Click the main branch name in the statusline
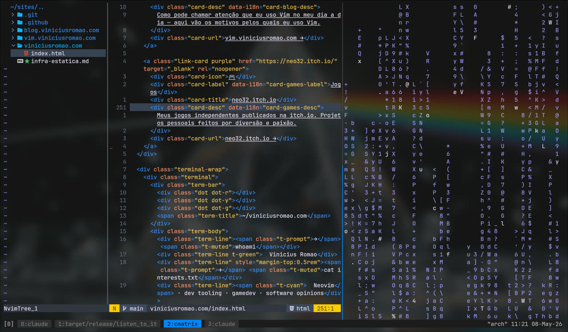The height and width of the screenshot is (332, 568). 136,308
